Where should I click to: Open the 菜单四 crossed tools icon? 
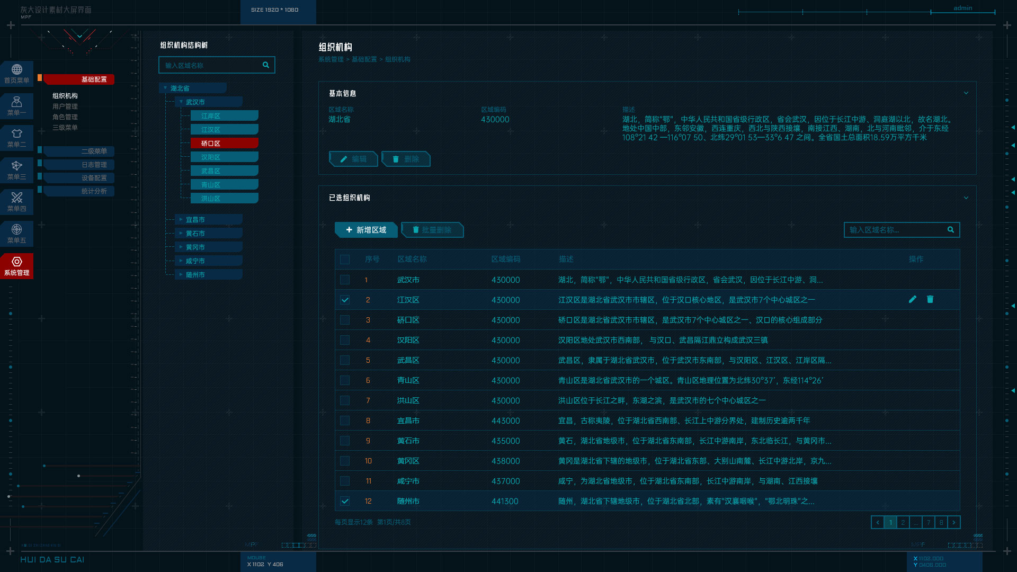17,198
